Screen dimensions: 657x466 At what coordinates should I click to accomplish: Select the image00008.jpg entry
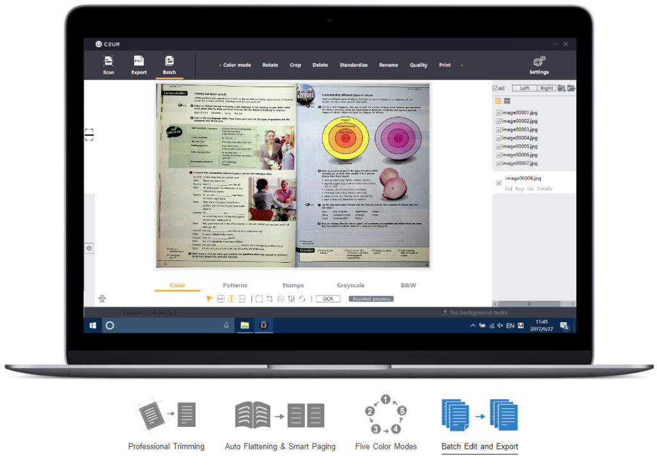coord(522,179)
